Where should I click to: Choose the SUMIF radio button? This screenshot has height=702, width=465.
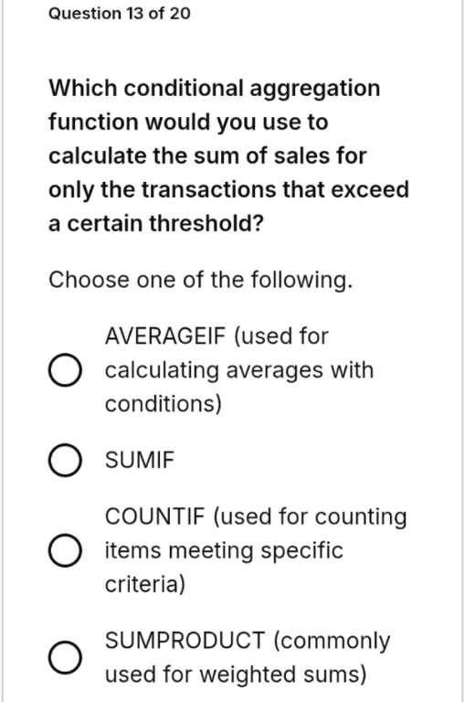point(65,460)
